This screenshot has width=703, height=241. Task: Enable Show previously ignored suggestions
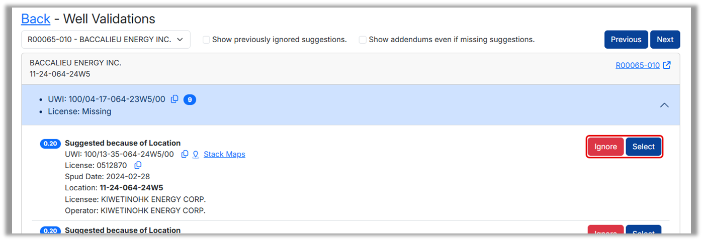(x=206, y=40)
